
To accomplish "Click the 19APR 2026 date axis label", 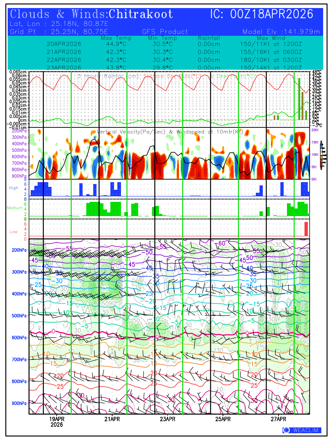I will pos(57,422).
